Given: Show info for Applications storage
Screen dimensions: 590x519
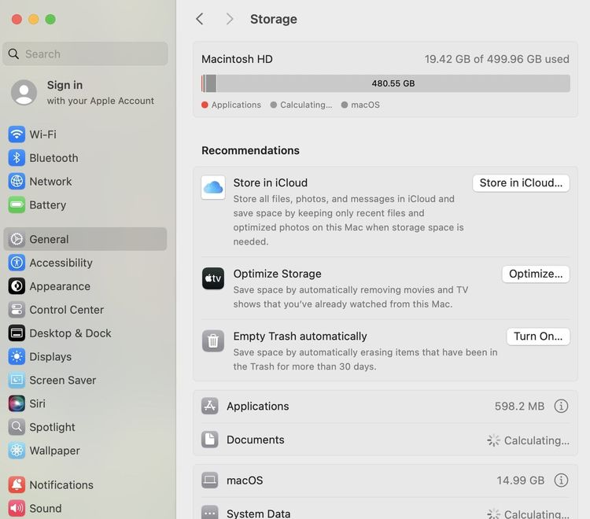Looking at the screenshot, I should point(561,407).
